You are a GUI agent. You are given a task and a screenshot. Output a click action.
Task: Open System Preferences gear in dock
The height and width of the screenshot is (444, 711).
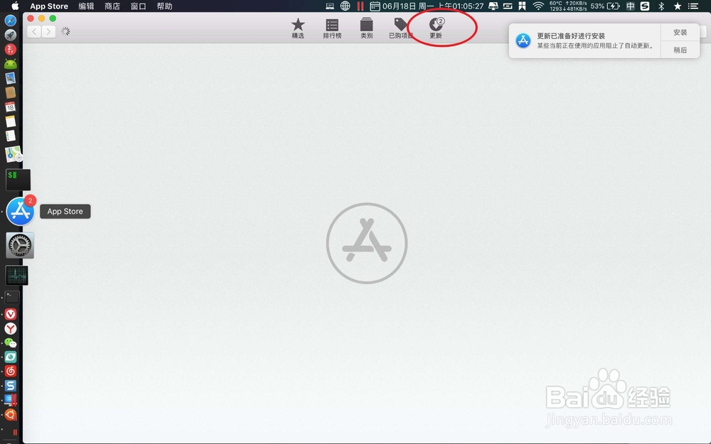point(20,246)
